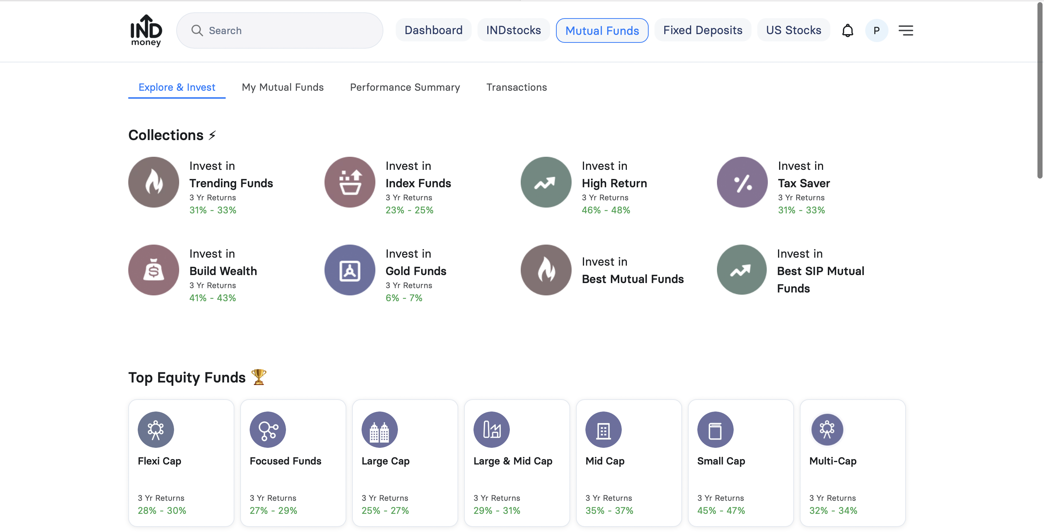Click Gold Funds' 6% - 7% returns
Viewport: 1044px width, 532px height.
404,298
